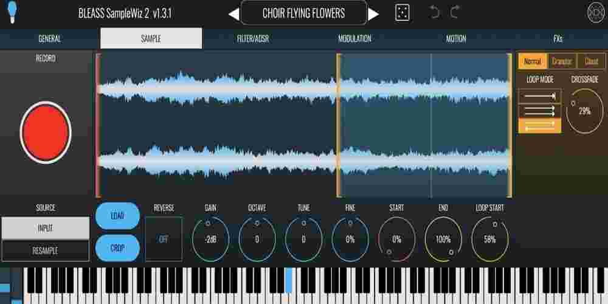Viewport: 608px width, 304px height.
Task: Click the highlighted blue piano key
Action: point(289,280)
